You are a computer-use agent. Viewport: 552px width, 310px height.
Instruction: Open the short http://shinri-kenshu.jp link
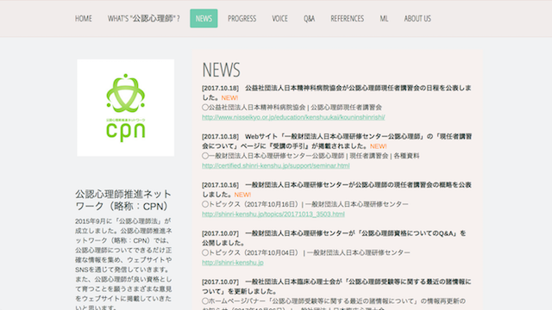coord(233,263)
